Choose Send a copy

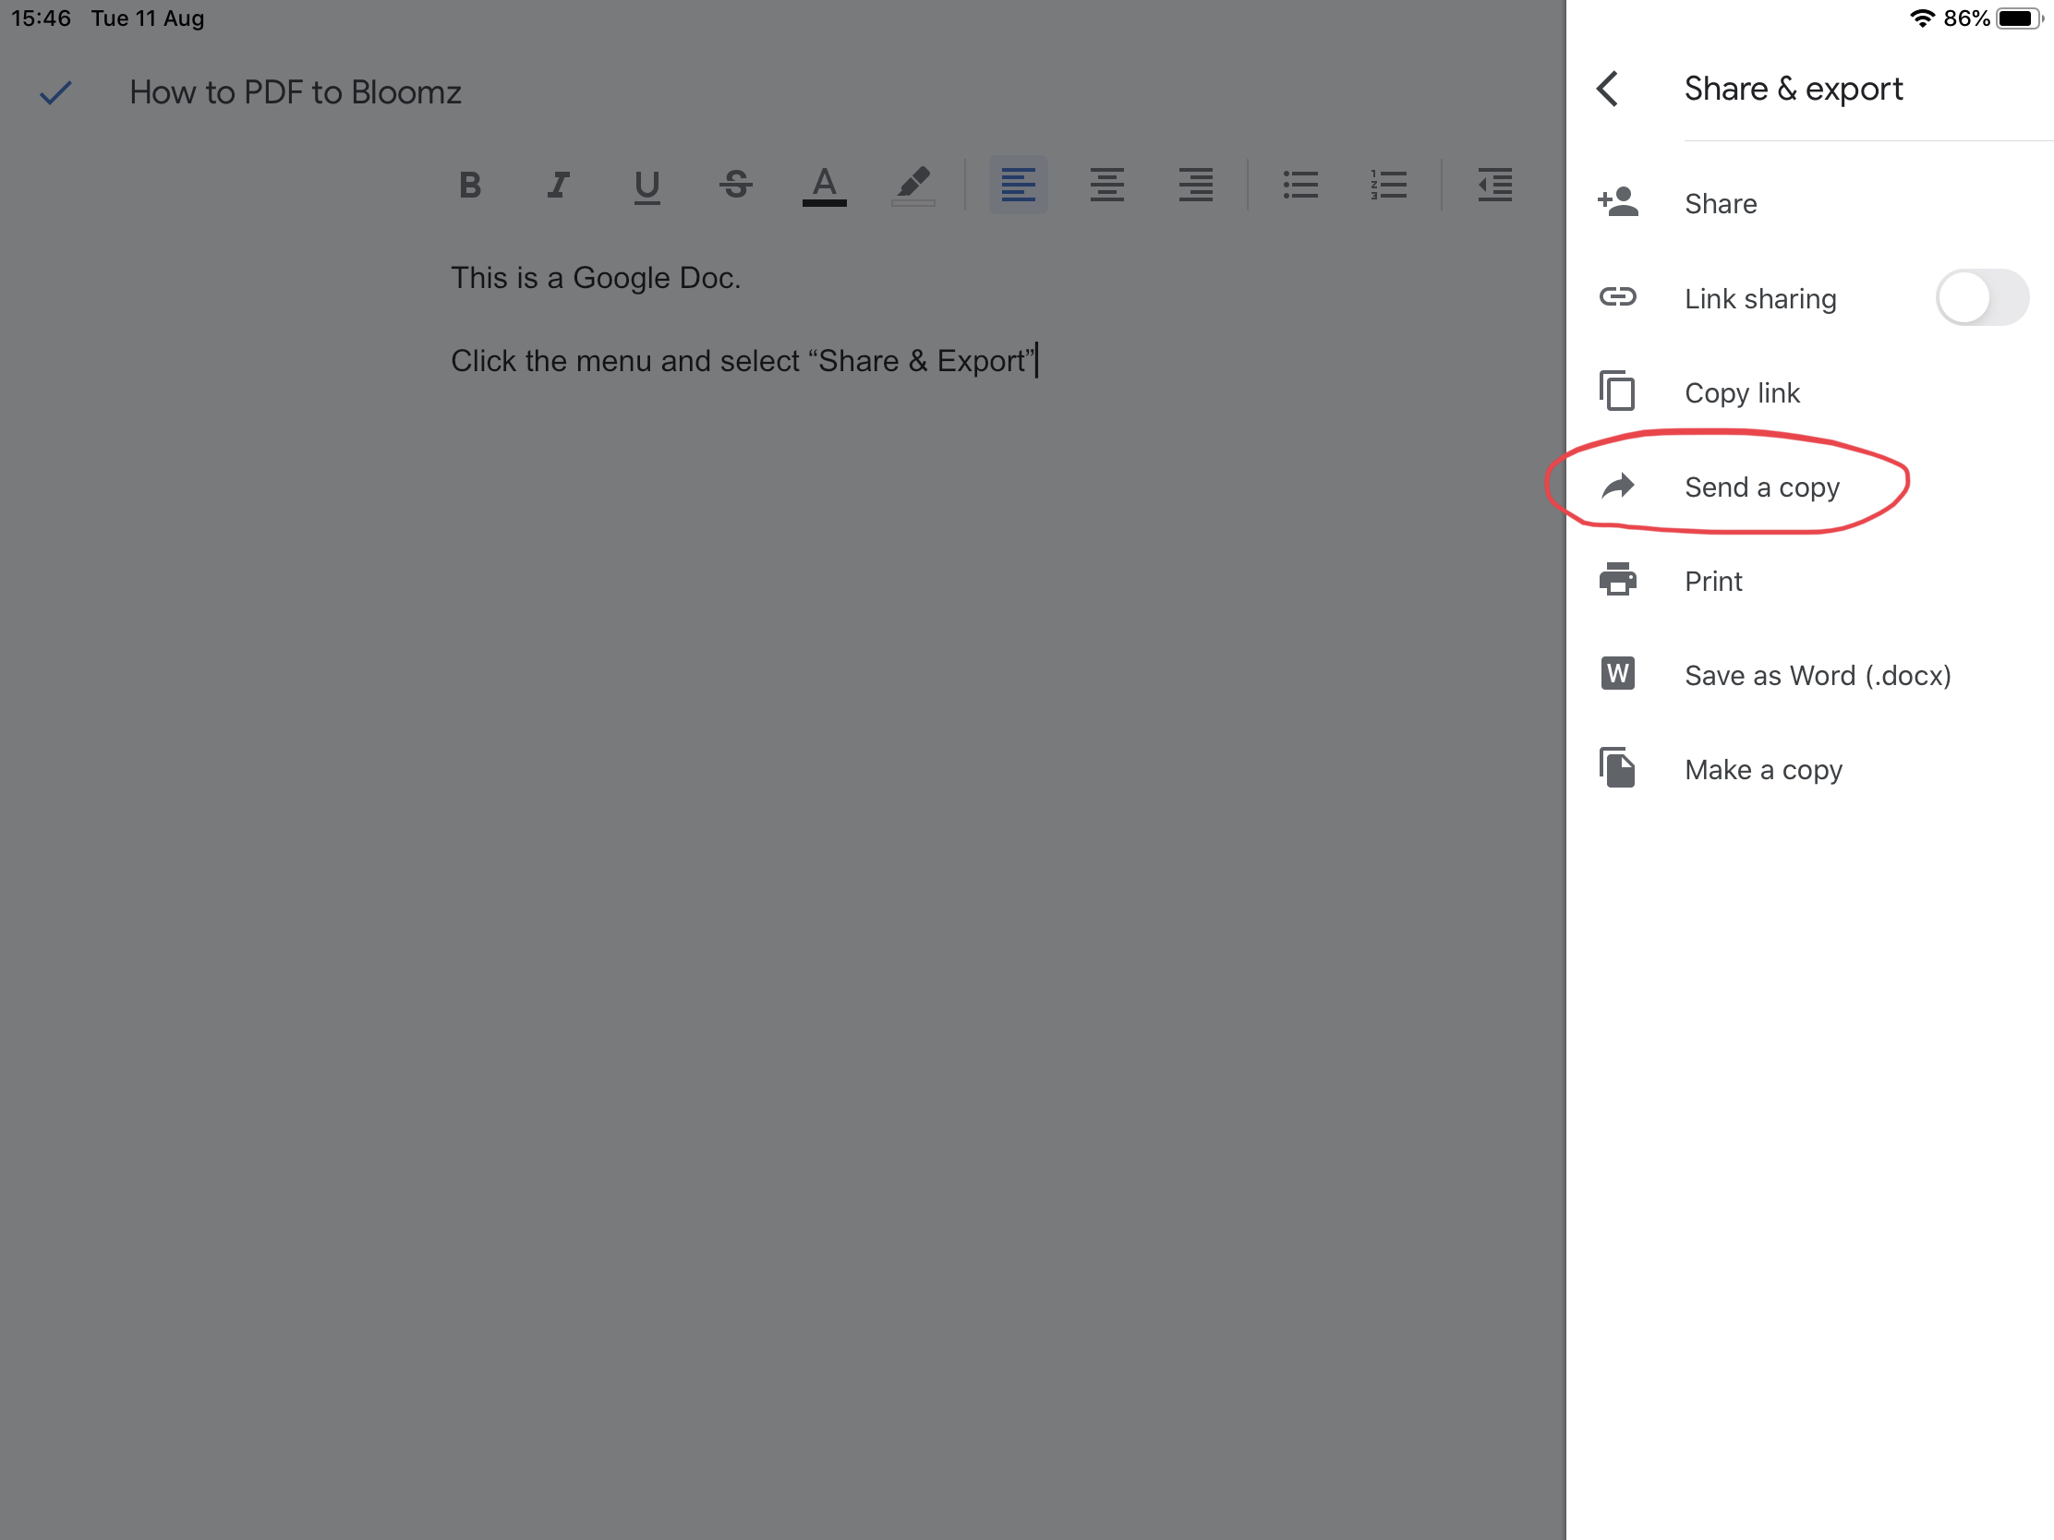(x=1760, y=487)
